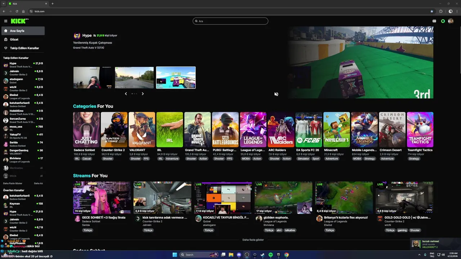Open YakupTV followed channel
Image resolution: width=461 pixels, height=259 pixels.
coord(23,136)
